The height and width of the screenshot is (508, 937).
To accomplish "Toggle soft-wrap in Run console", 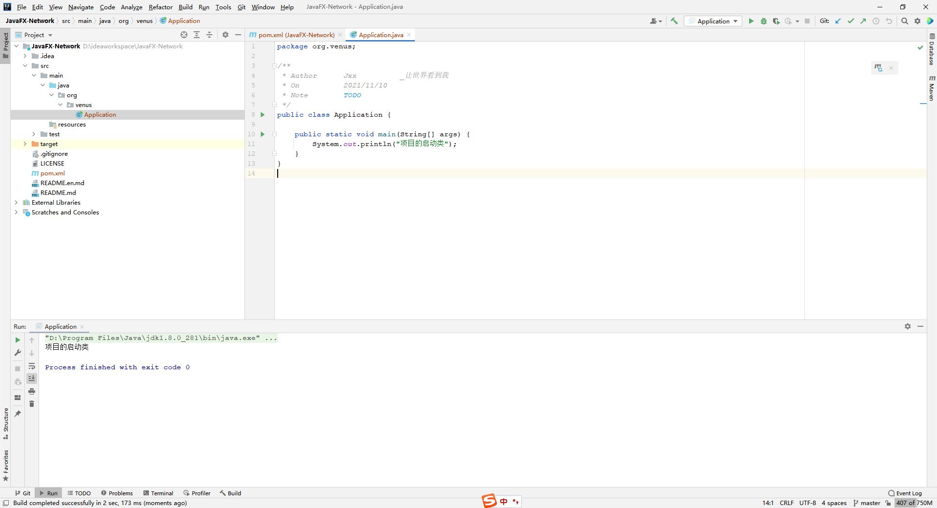I will [32, 366].
